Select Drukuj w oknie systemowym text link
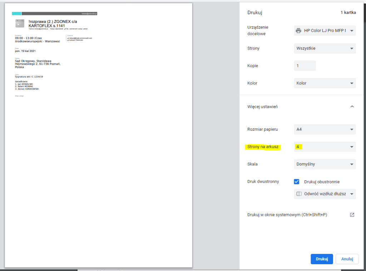The height and width of the screenshot is (271, 366). [287, 215]
